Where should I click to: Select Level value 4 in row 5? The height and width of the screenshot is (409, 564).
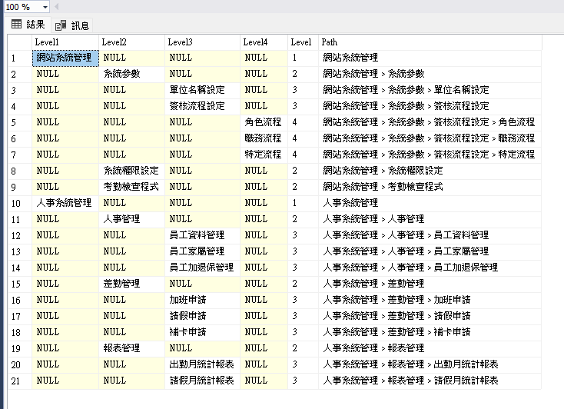tap(304, 122)
